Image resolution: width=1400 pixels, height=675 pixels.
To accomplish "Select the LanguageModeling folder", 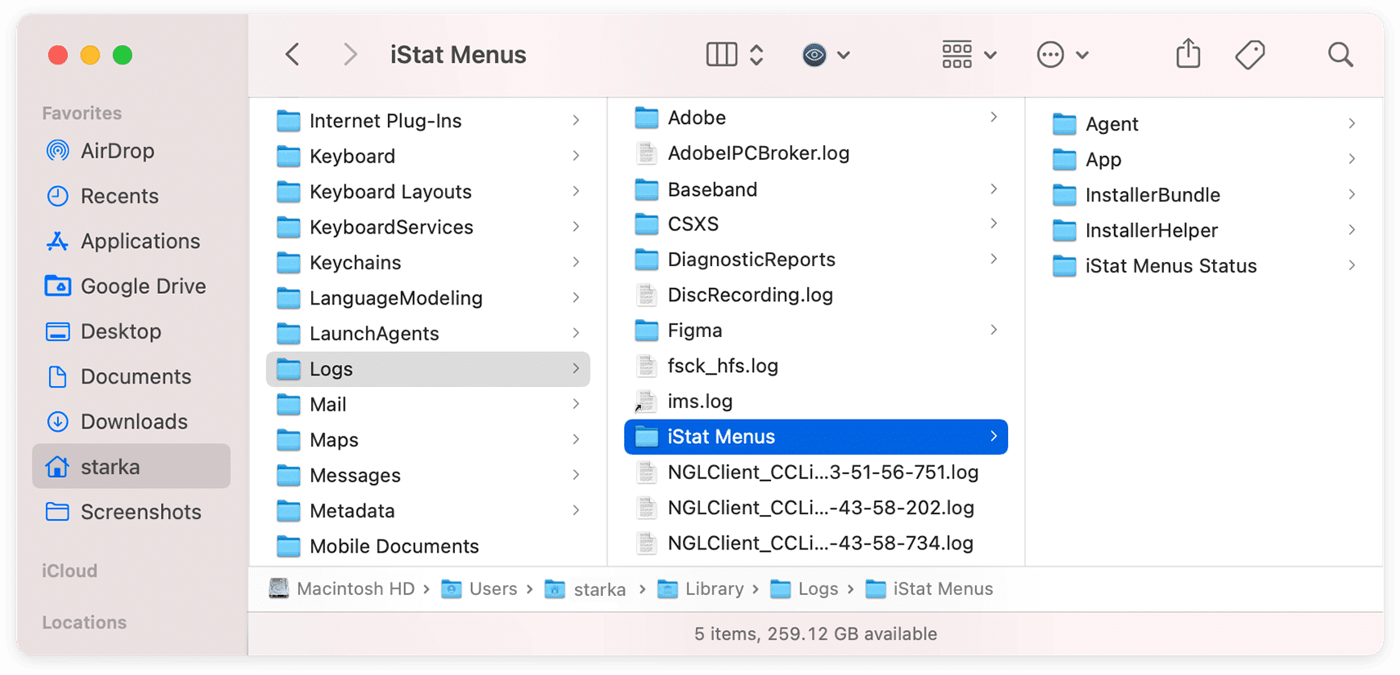I will click(428, 298).
